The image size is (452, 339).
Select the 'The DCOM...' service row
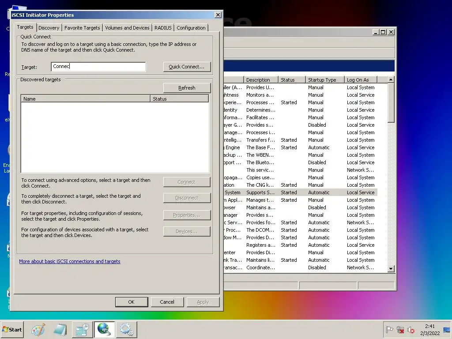(x=300, y=230)
